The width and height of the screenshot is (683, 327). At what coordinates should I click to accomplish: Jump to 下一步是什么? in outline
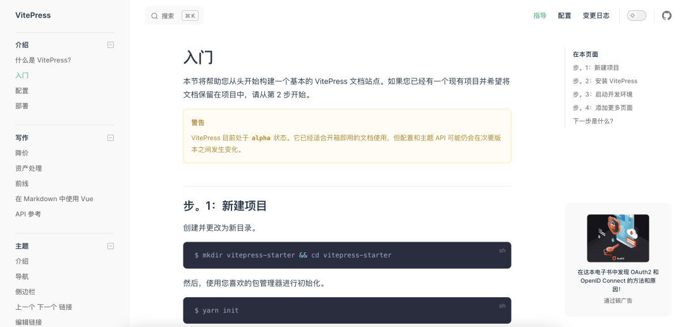pyautogui.click(x=593, y=121)
